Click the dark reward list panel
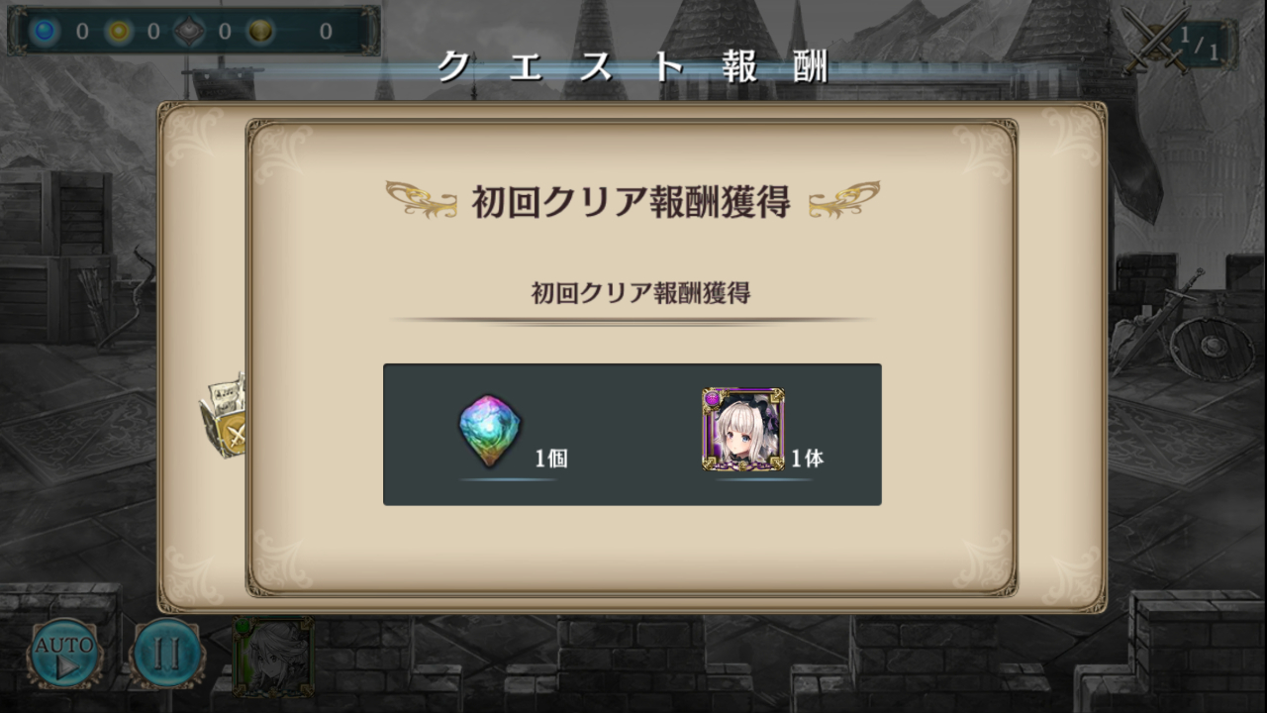This screenshot has height=713, width=1267. [x=633, y=435]
